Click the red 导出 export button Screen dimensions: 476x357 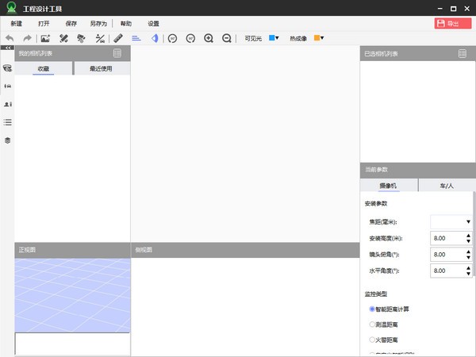[453, 24]
